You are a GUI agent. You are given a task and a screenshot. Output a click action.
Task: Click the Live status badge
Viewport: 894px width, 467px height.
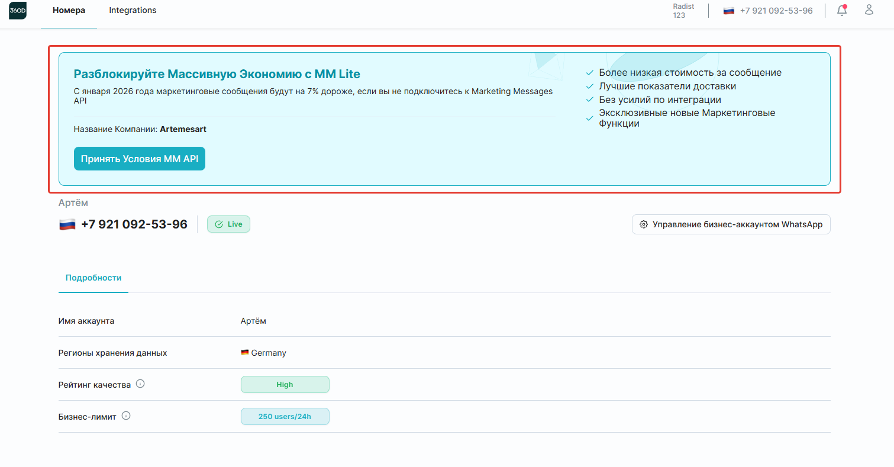[x=228, y=224]
